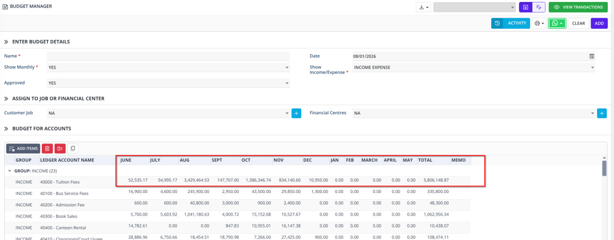Open the Approved dropdown
The width and height of the screenshot is (614, 240).
[168, 83]
